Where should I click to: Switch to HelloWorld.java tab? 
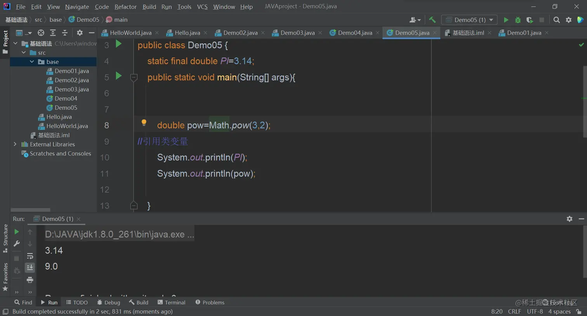click(x=130, y=33)
